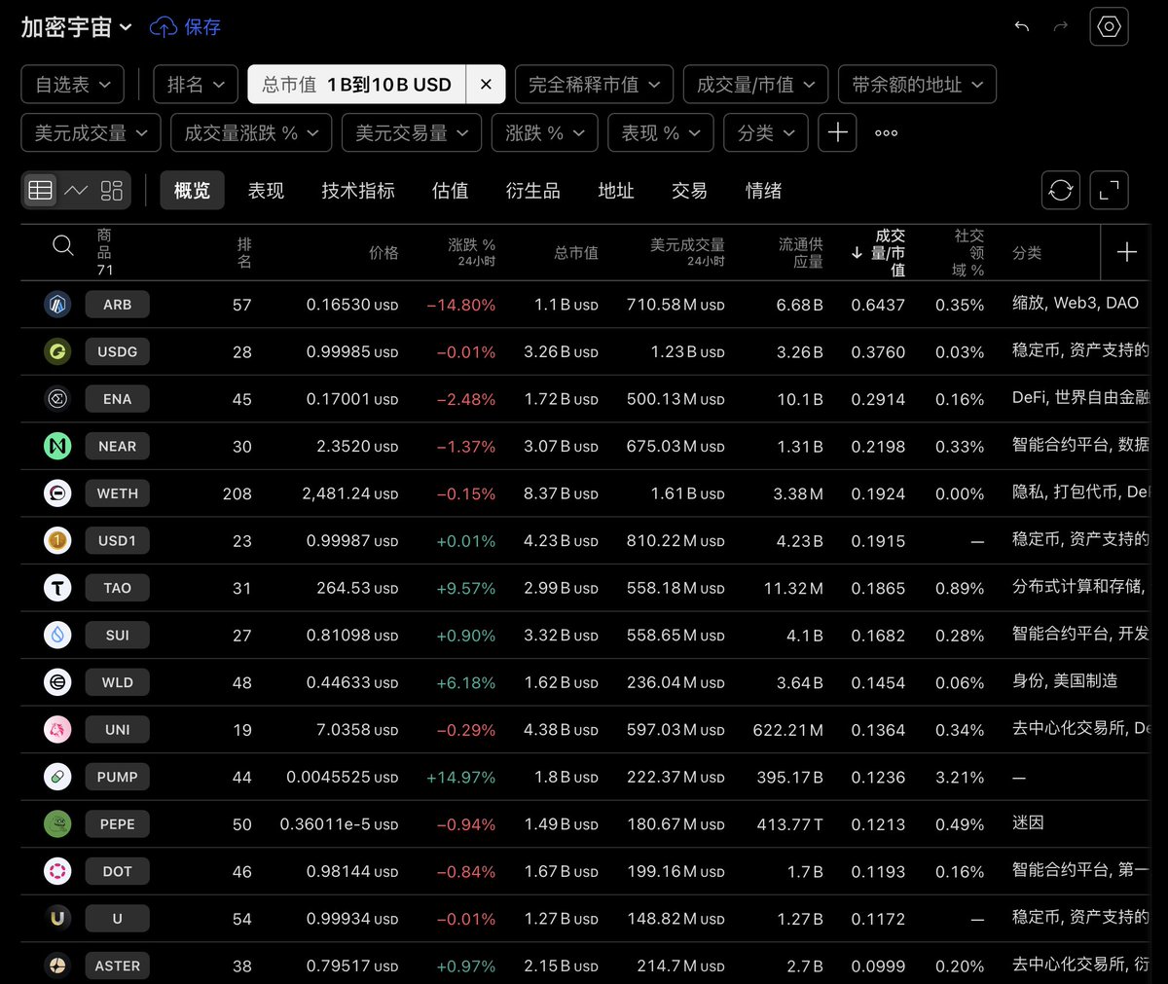Click the WETH coin logo
The height and width of the screenshot is (984, 1168).
[x=58, y=493]
